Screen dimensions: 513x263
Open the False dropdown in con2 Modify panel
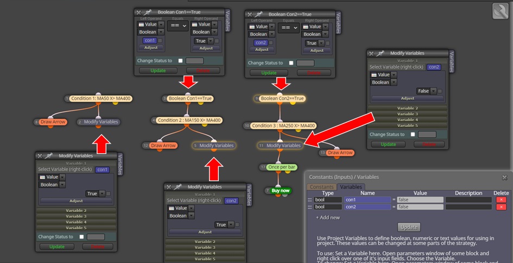(434, 91)
